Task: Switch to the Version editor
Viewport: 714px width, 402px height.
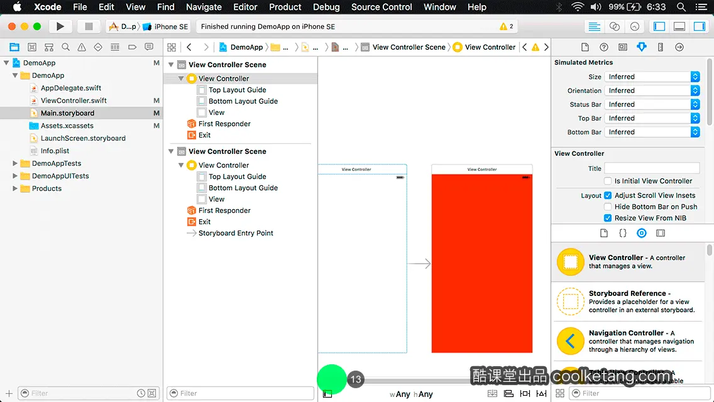Action: [634, 26]
